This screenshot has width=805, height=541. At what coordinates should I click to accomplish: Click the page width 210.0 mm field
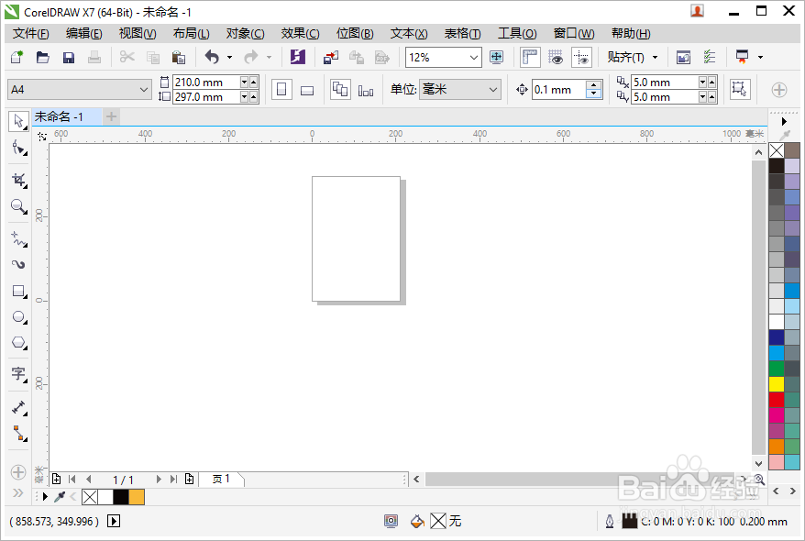click(x=206, y=83)
